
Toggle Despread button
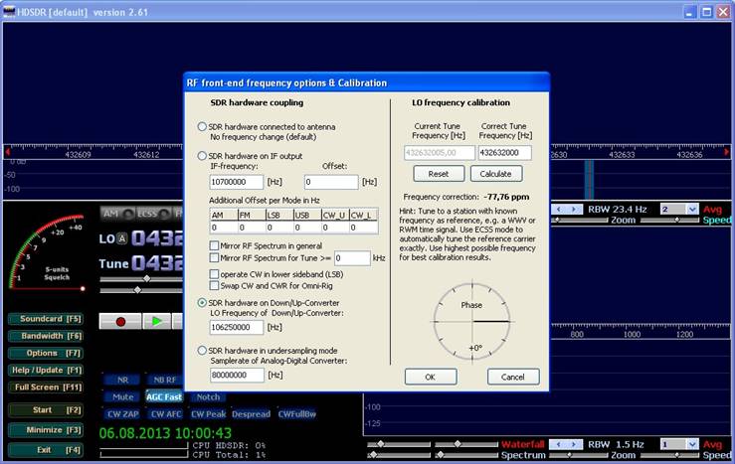(x=251, y=414)
